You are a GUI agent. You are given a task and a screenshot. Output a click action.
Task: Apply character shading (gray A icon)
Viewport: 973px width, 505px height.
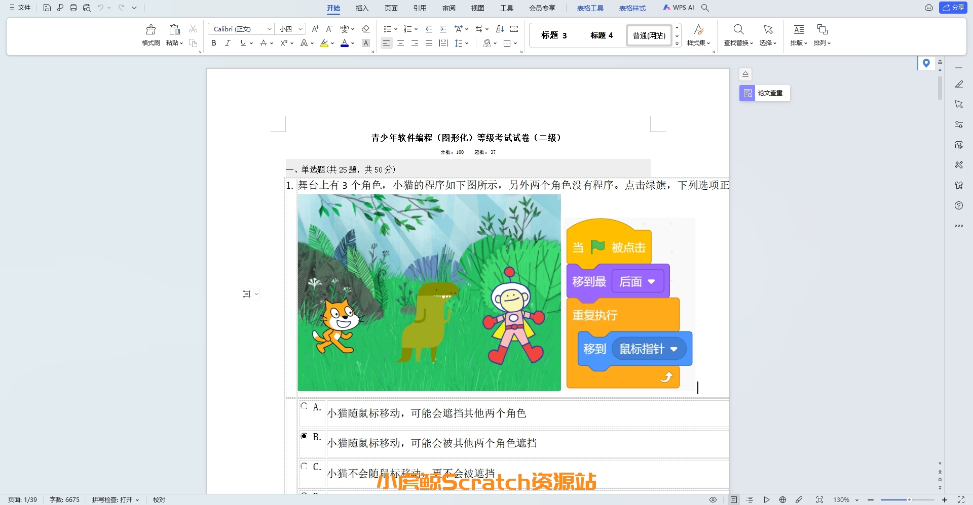coord(366,43)
